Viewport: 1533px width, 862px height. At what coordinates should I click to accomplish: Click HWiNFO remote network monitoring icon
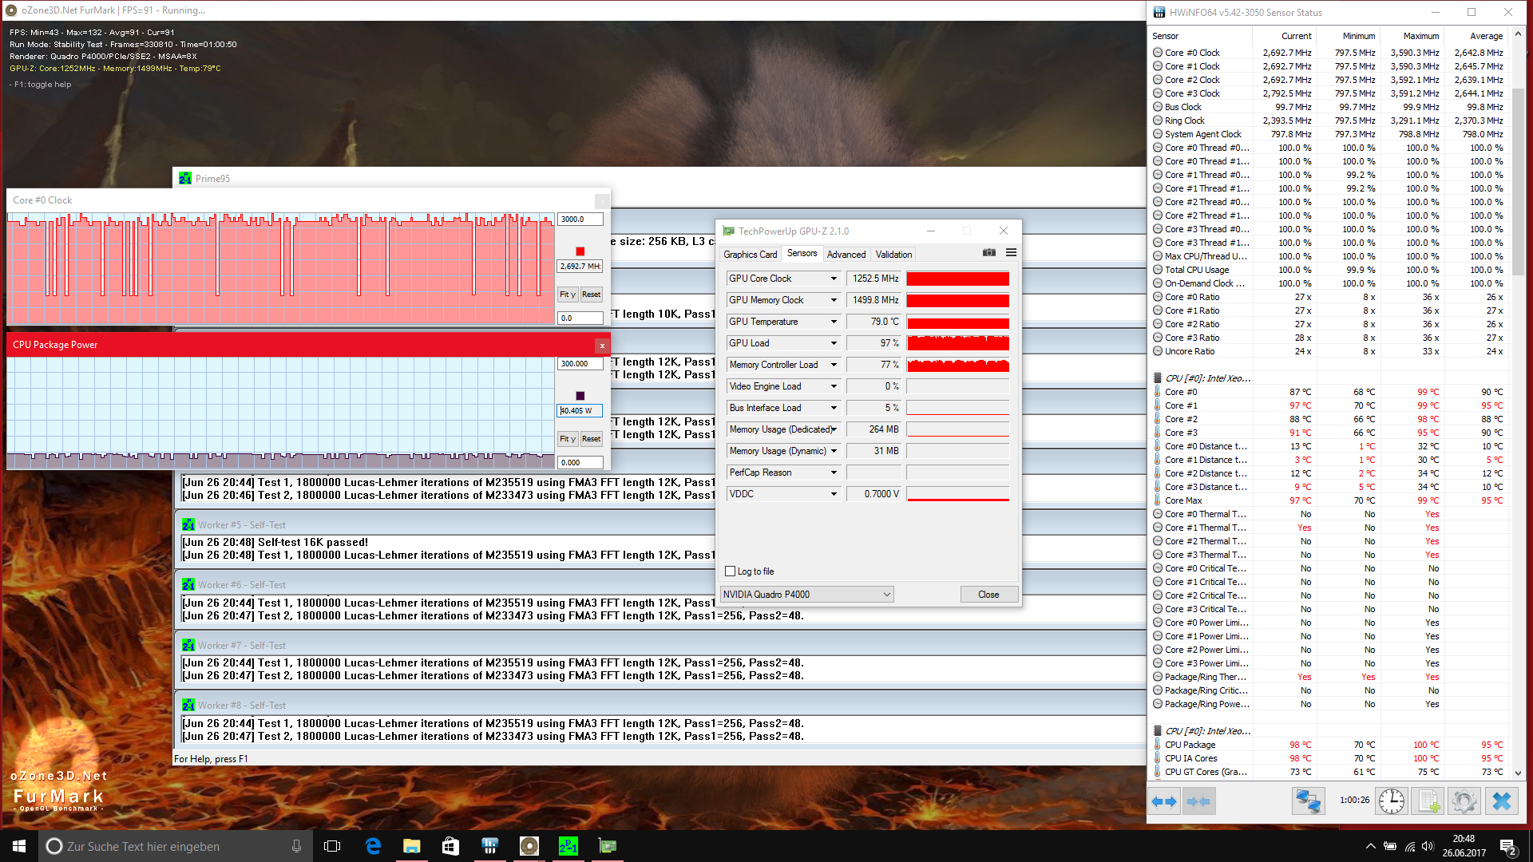coord(1308,801)
